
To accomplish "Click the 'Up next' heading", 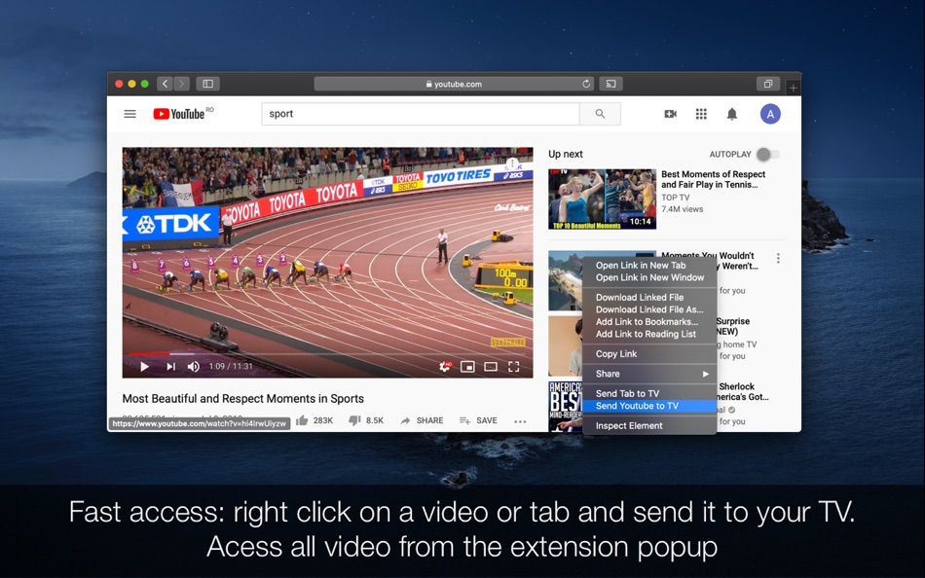I will click(565, 154).
